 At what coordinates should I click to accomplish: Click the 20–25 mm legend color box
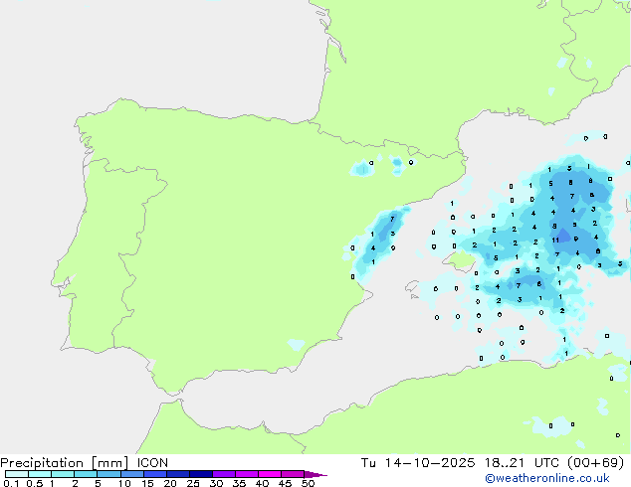click(178, 474)
